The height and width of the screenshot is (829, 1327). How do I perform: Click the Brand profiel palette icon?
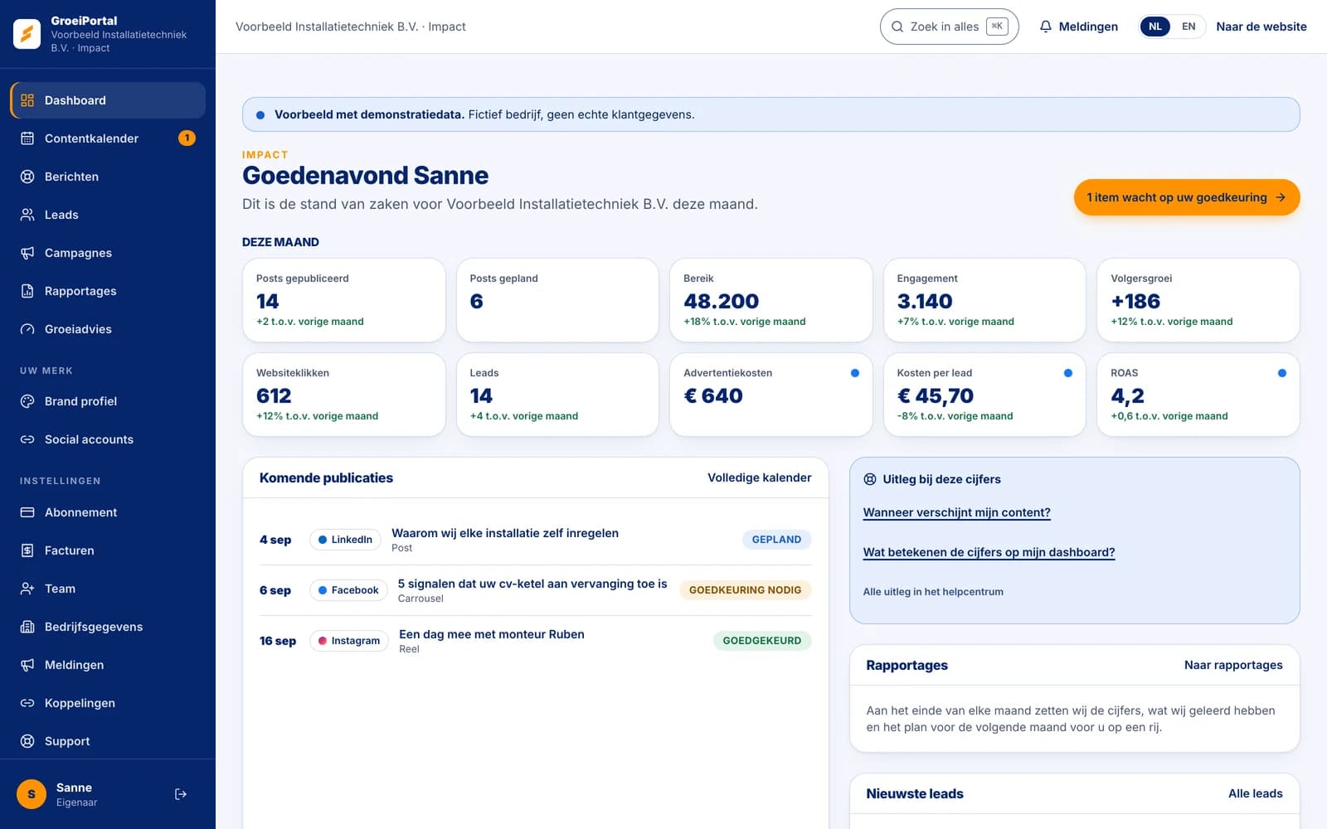click(x=27, y=401)
